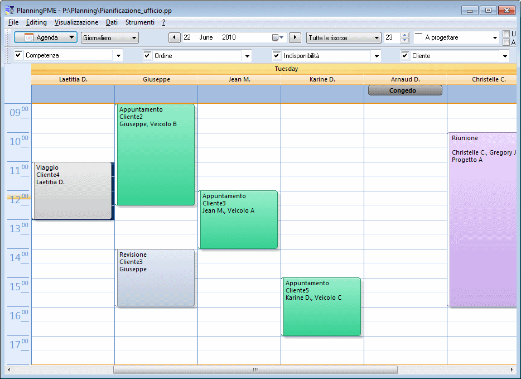Click the up arrow of the resource count spinner
This screenshot has height=379, width=521.
pos(406,35)
